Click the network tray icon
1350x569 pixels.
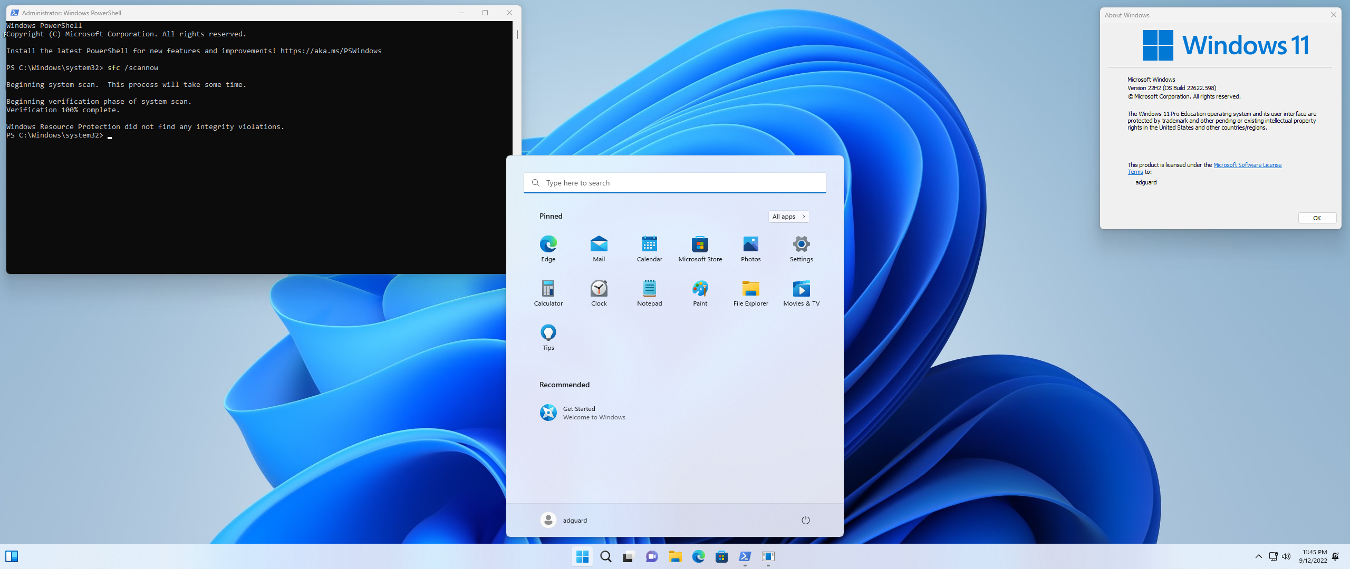1273,556
